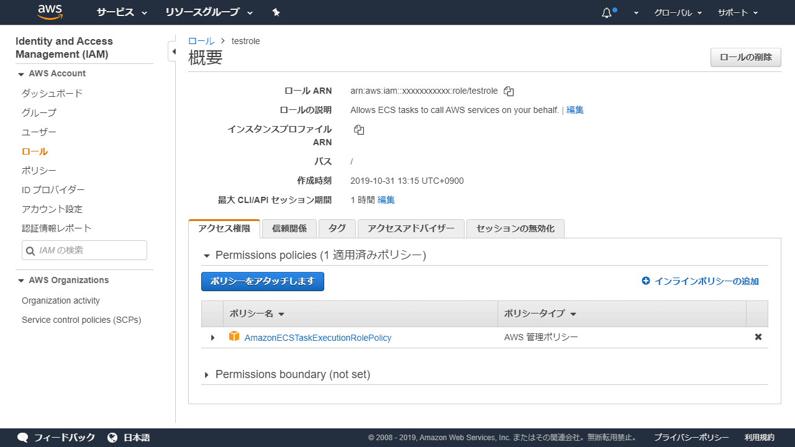The height and width of the screenshot is (447, 795).
Task: Click the 利用規約 footer link
Action: [x=760, y=438]
